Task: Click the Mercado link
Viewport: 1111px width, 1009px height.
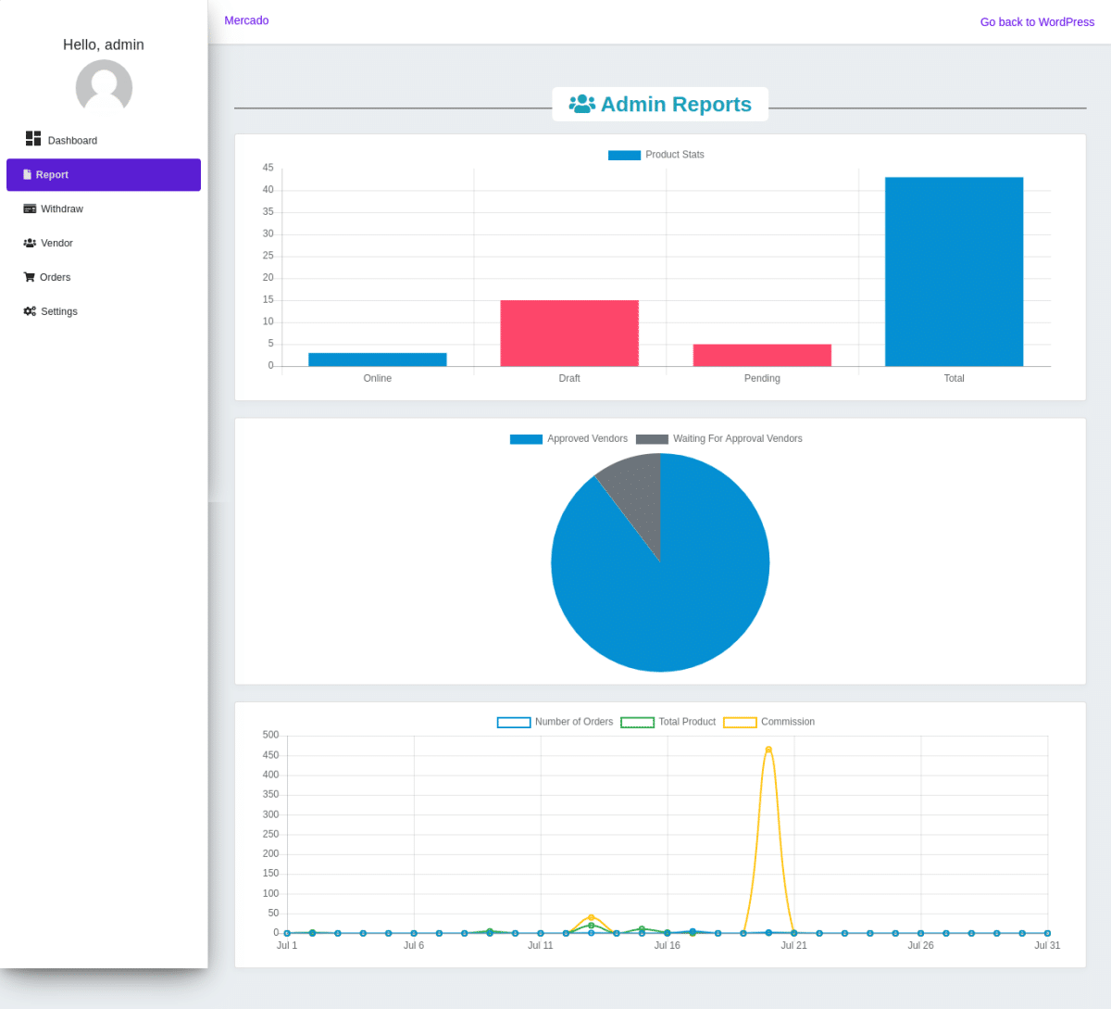Action: pos(246,20)
